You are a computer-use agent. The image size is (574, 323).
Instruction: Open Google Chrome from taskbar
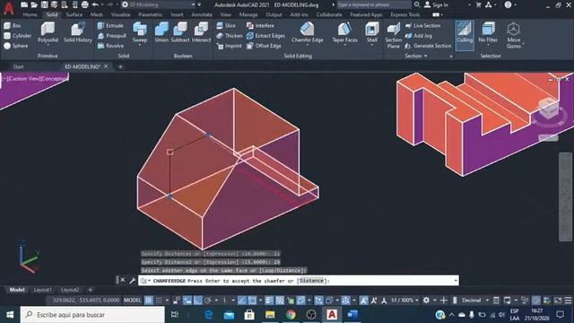pos(291,315)
